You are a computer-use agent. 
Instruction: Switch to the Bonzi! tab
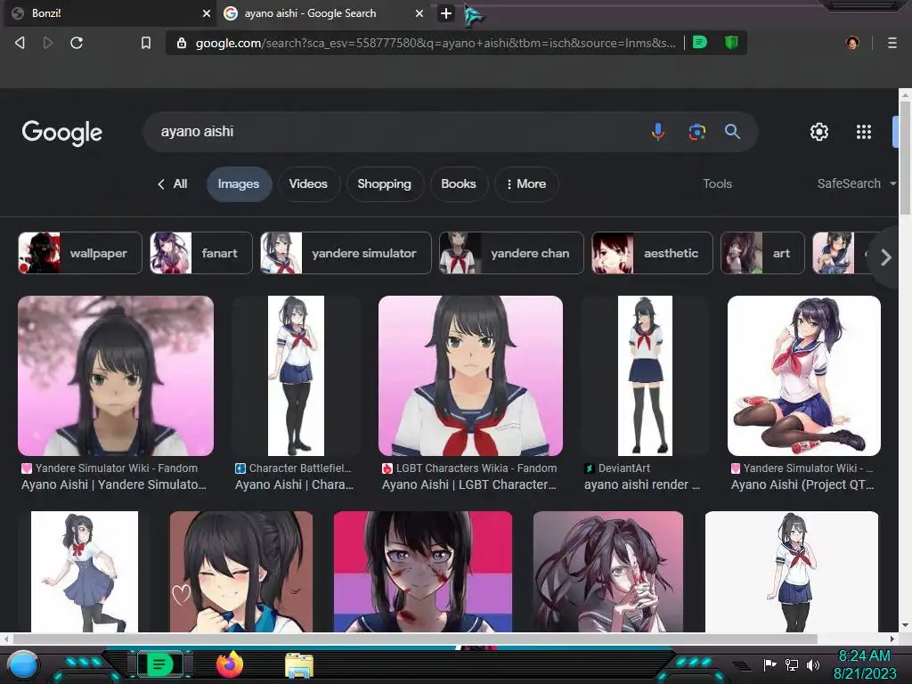click(110, 13)
